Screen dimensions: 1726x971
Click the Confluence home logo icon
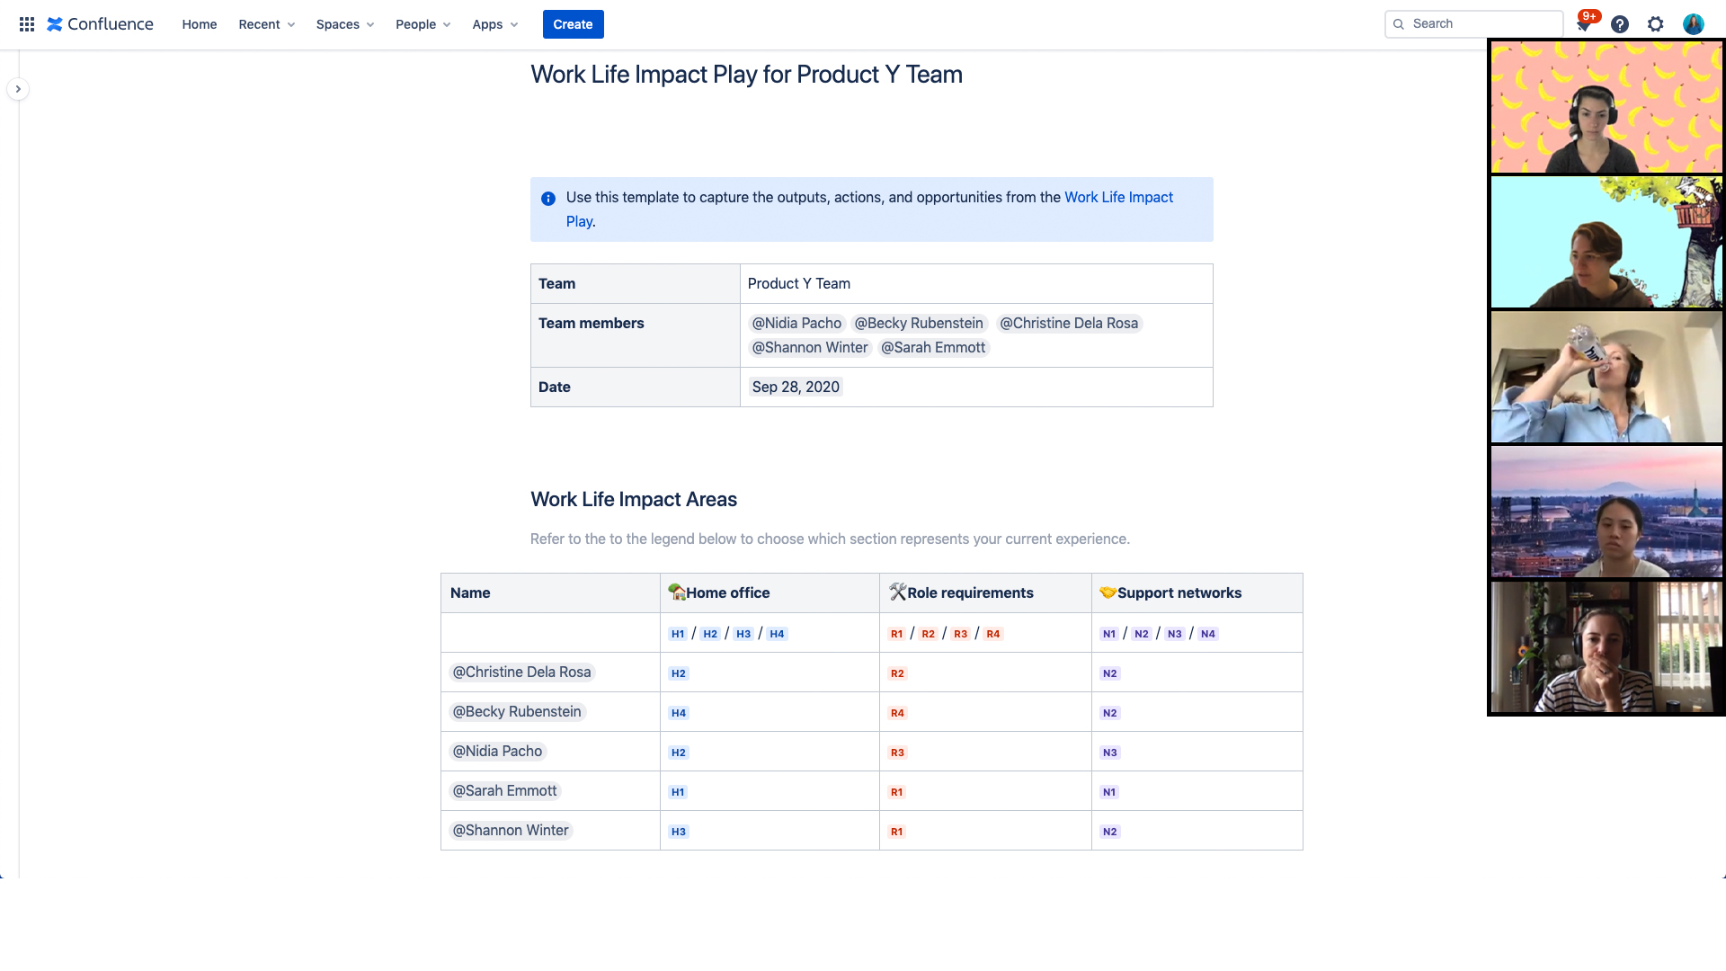(55, 23)
